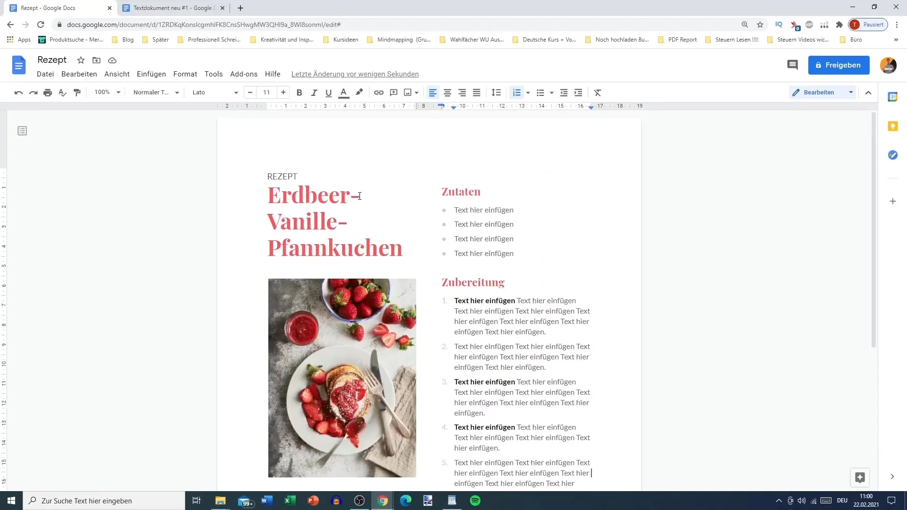Center align text

(447, 93)
